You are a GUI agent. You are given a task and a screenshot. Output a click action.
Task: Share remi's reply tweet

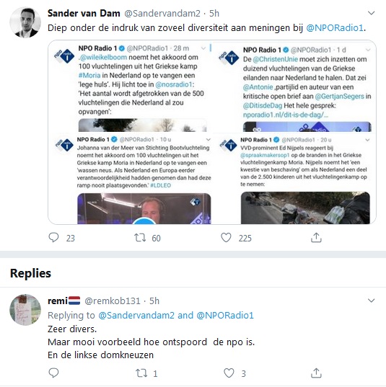point(316,373)
